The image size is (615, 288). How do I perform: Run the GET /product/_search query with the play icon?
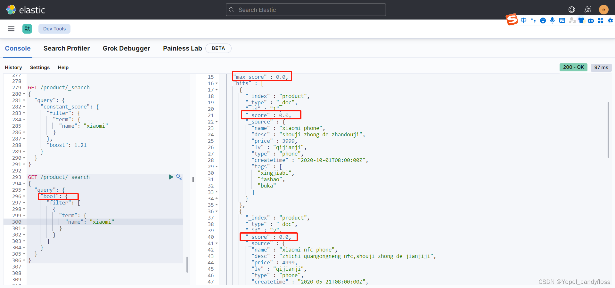point(171,177)
